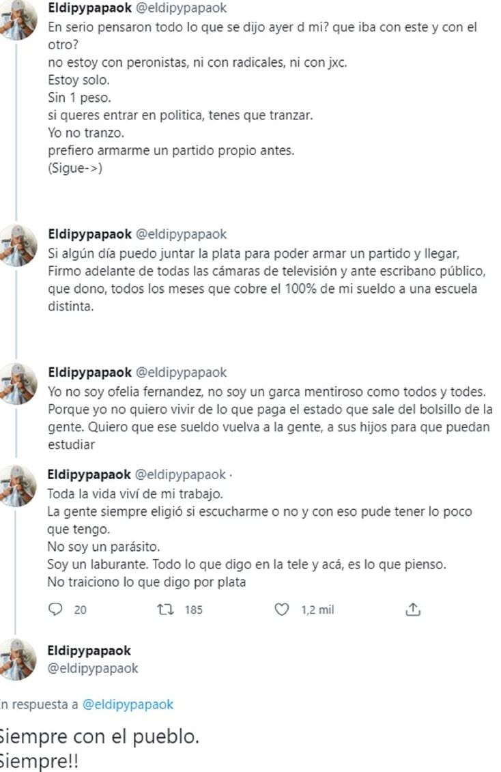Open avatar beside "En serio pensaron" tweet
Viewport: 501px width, 772px height.
pos(18,19)
